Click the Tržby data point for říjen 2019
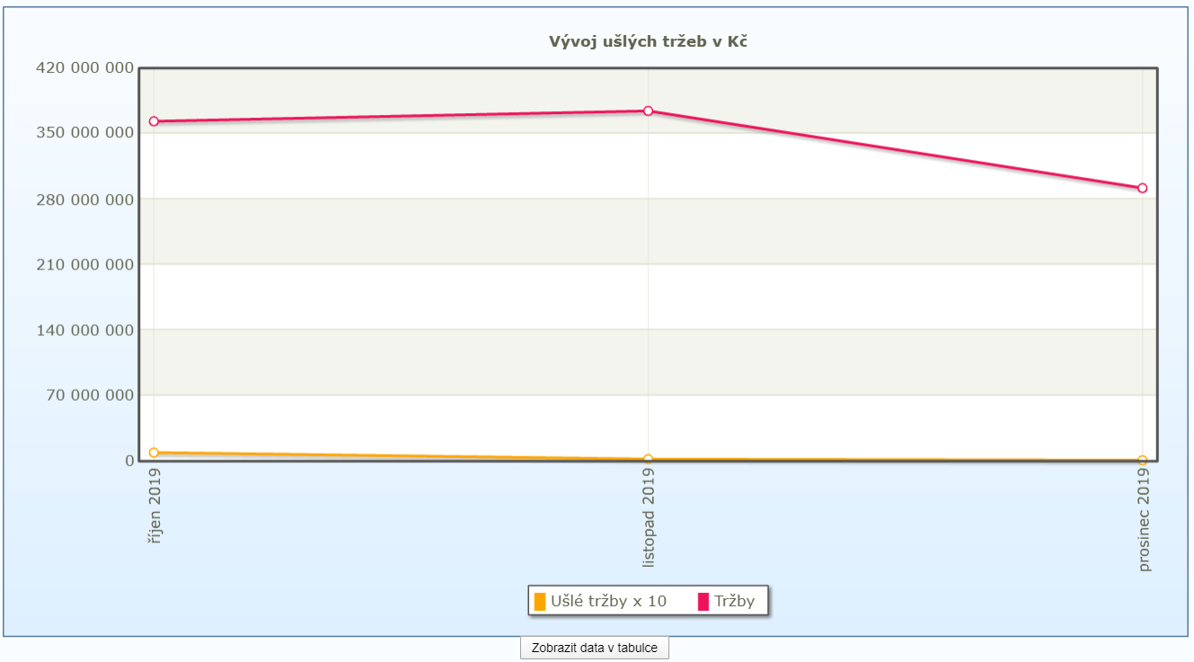The image size is (1194, 662). click(154, 121)
